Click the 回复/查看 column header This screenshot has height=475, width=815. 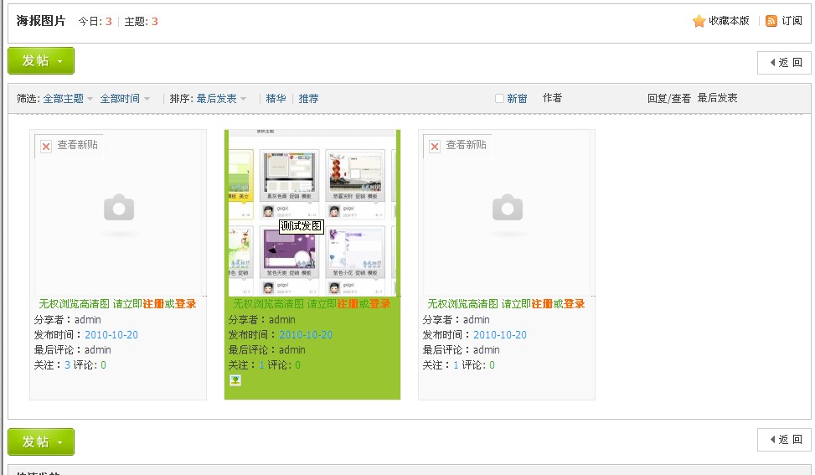669,98
